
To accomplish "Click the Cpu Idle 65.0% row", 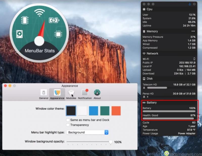I will coord(169,22).
